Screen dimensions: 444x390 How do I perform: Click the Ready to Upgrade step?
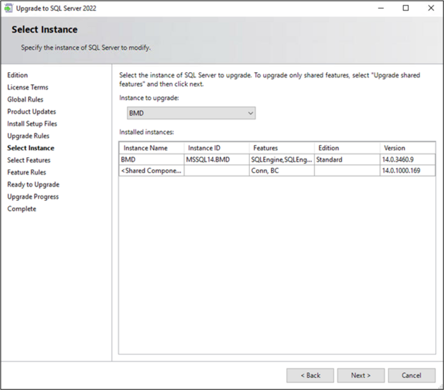pyautogui.click(x=33, y=185)
